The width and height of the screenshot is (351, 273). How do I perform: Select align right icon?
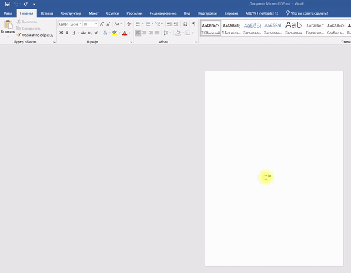tap(151, 33)
